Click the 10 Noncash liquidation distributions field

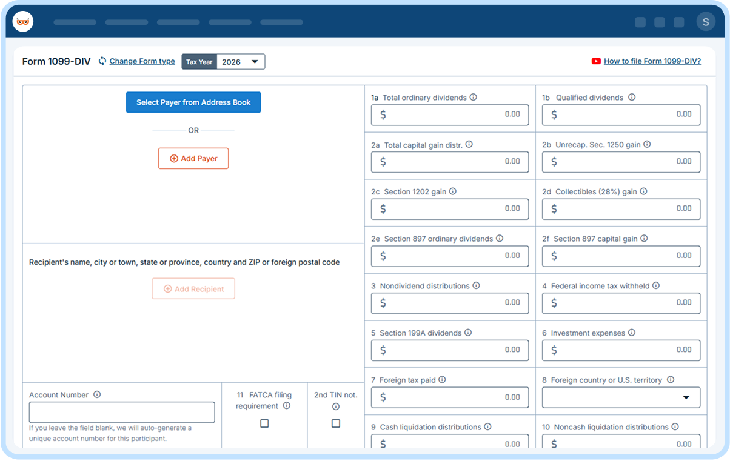(621, 442)
